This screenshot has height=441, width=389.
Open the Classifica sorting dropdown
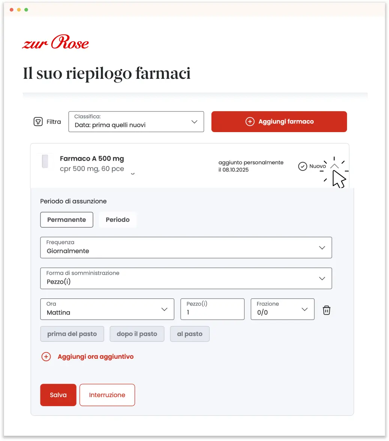click(136, 122)
